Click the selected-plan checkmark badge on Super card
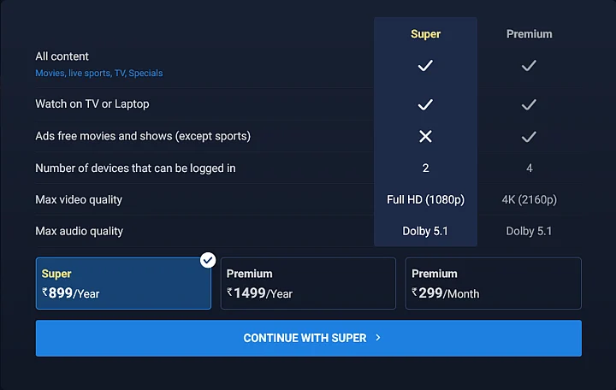The width and height of the screenshot is (616, 390). [x=208, y=259]
